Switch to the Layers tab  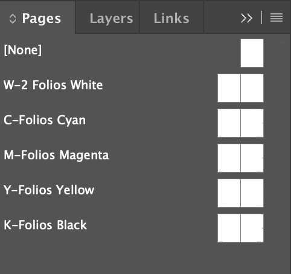tap(111, 19)
